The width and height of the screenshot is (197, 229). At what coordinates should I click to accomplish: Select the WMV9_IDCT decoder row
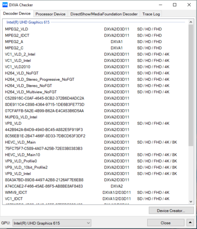pos(95,192)
